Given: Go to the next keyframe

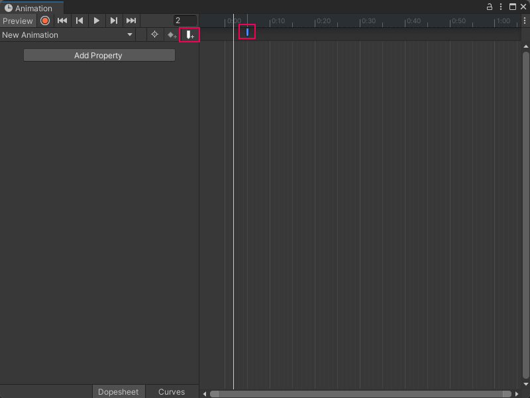Looking at the screenshot, I should pyautogui.click(x=114, y=21).
